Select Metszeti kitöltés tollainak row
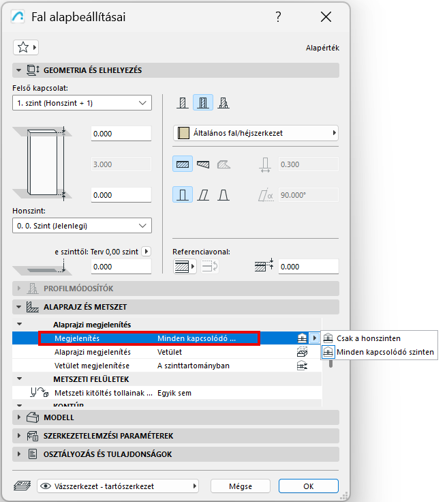 [167, 392]
